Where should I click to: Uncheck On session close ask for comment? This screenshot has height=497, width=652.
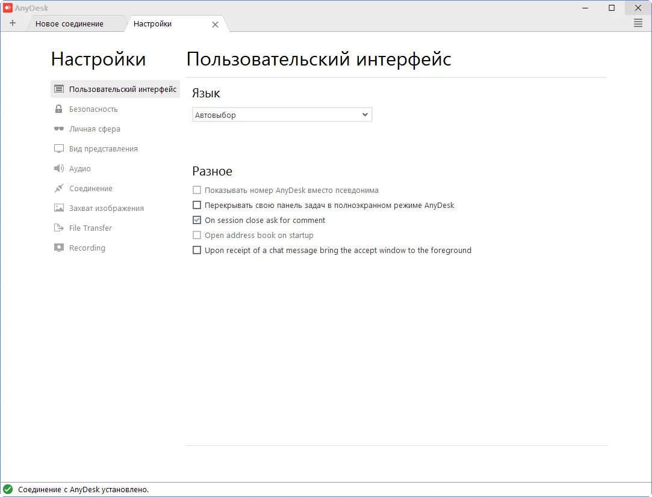197,221
